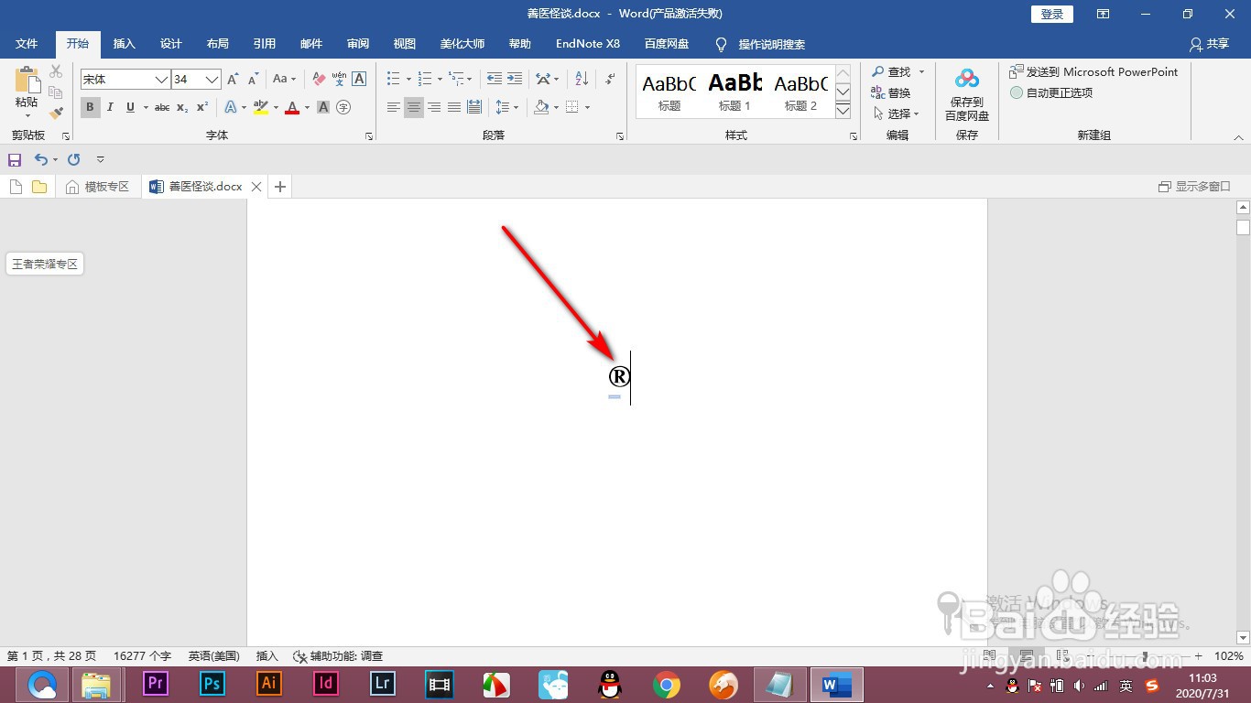Screen dimensions: 1251x703
Task: Click the Cut scissors icon
Action: click(56, 71)
